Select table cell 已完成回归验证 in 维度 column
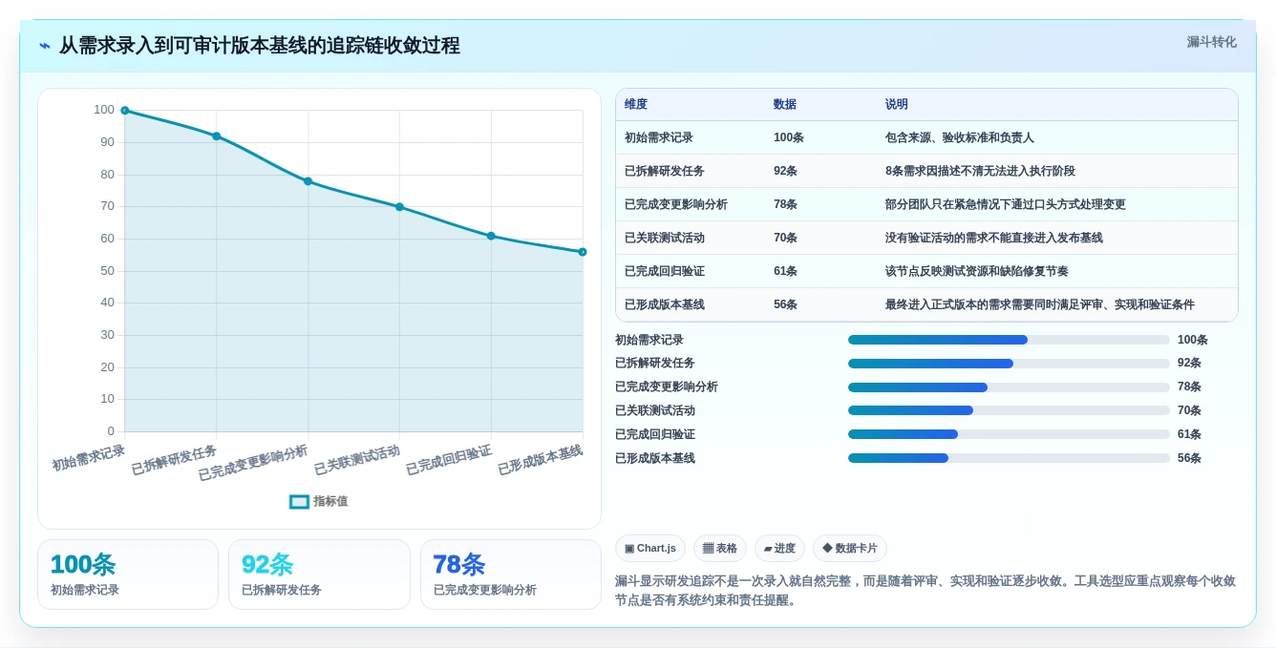1276x648 pixels. click(x=691, y=271)
